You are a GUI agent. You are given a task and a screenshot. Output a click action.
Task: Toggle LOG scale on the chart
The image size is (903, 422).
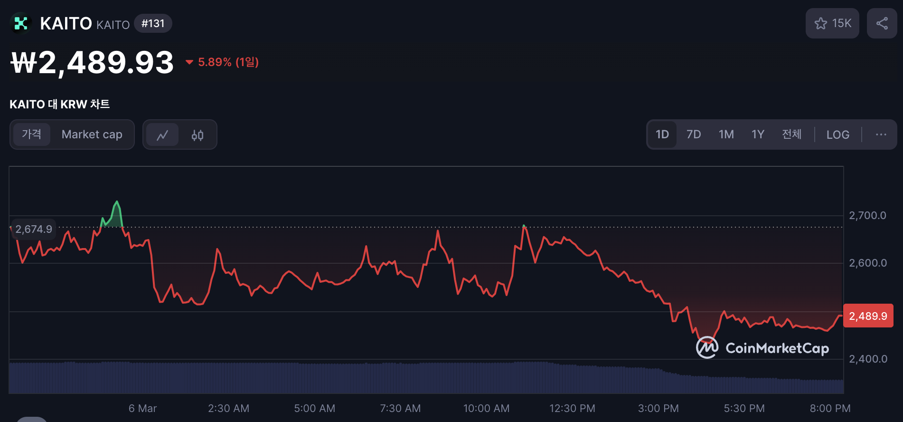click(838, 134)
